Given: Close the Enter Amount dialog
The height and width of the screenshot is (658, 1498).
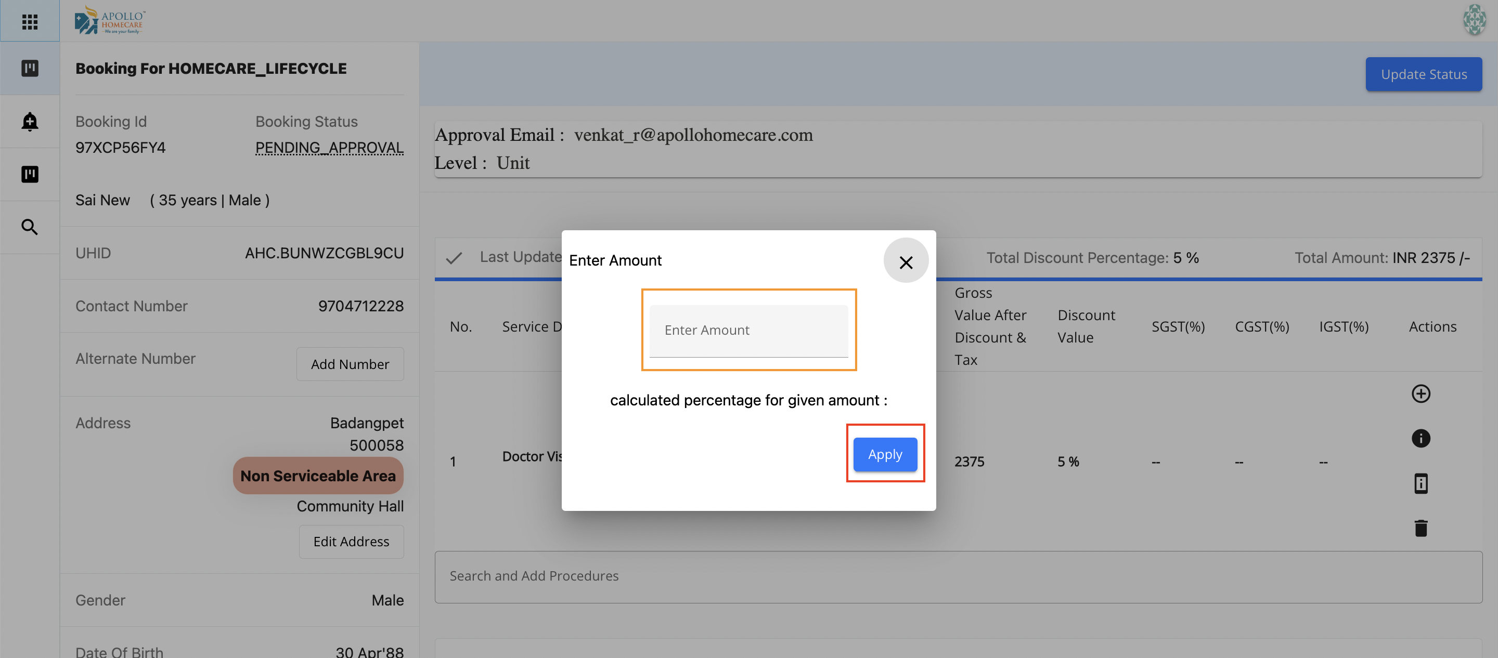Looking at the screenshot, I should pyautogui.click(x=906, y=262).
